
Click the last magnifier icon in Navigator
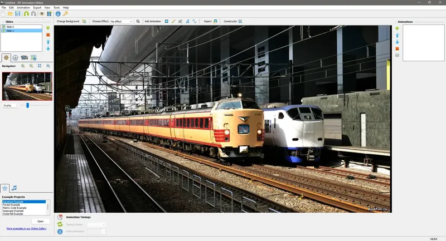point(48,66)
